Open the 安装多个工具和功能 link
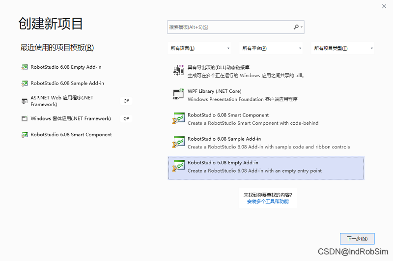The width and height of the screenshot is (393, 261). (x=268, y=202)
